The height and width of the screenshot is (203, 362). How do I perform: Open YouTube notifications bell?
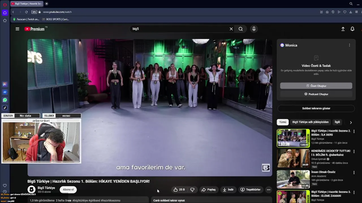pyautogui.click(x=352, y=29)
